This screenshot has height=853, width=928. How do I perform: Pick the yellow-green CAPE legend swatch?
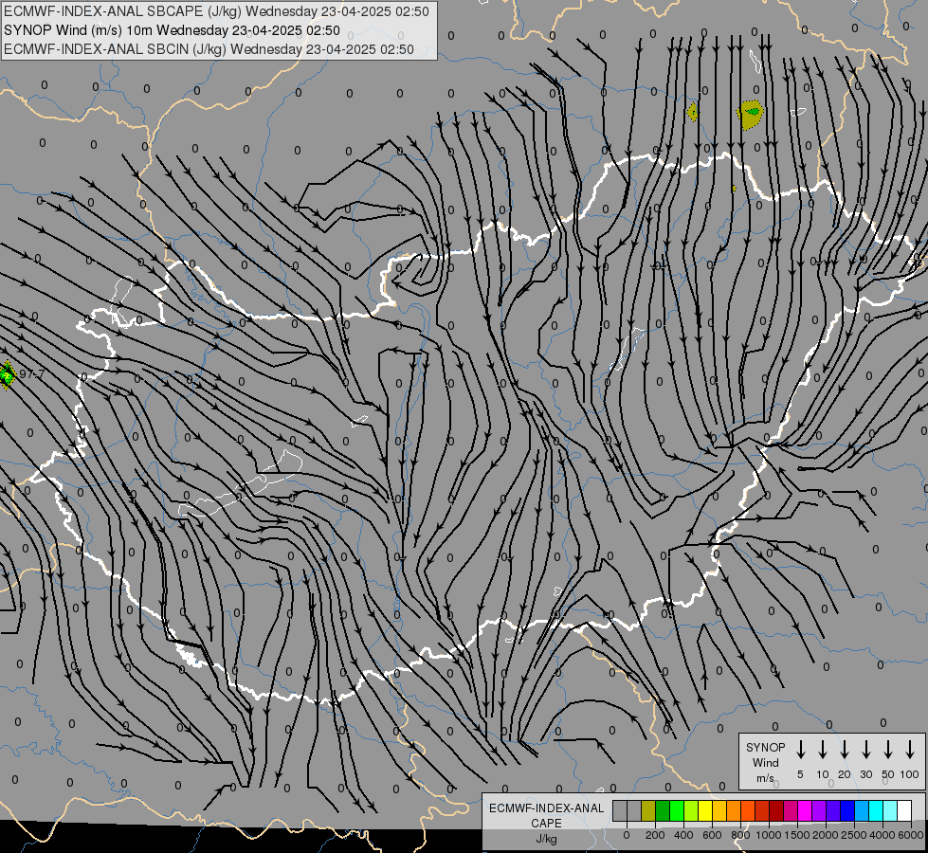[691, 810]
